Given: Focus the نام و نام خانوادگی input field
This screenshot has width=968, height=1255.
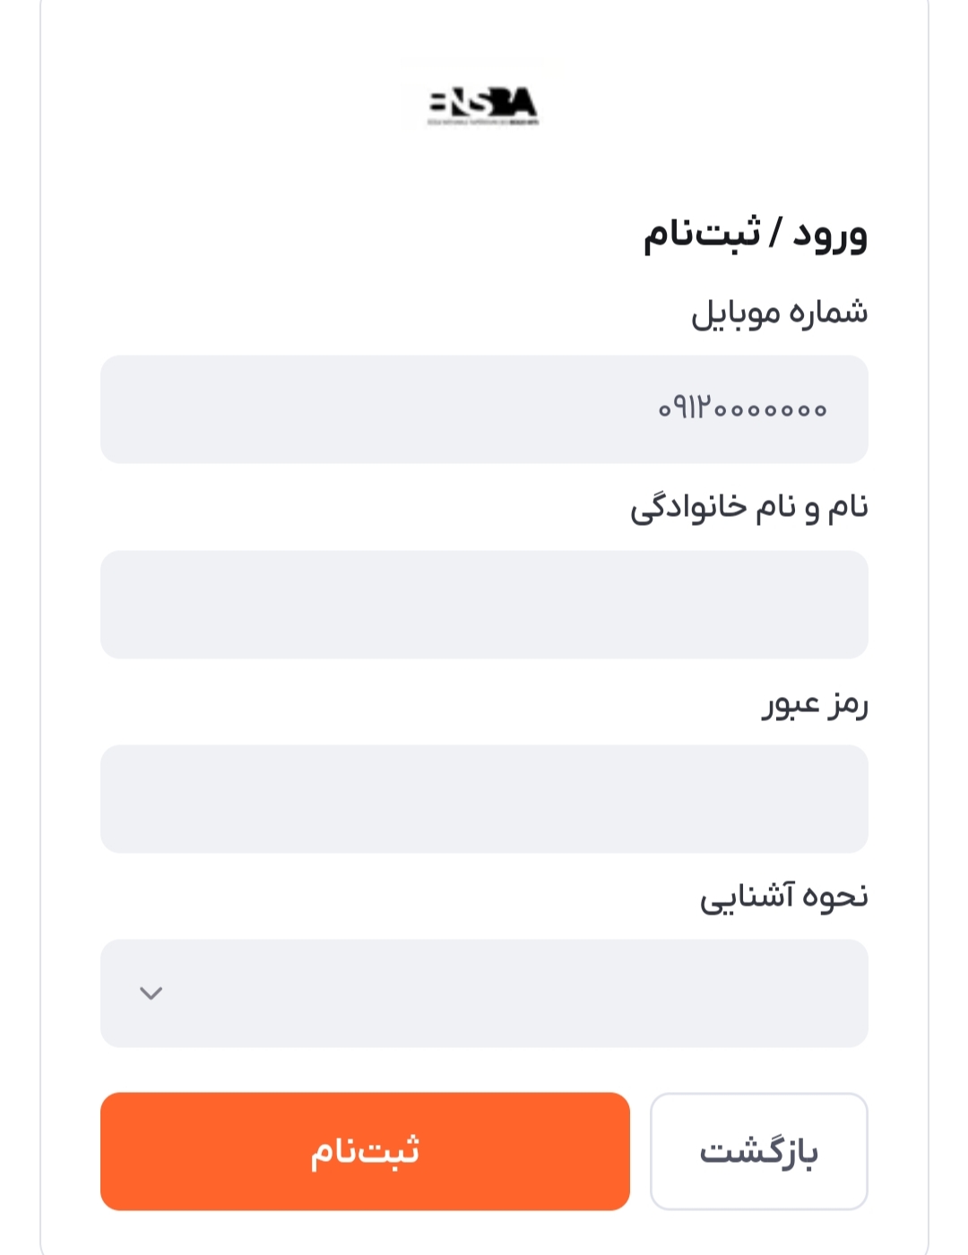Looking at the screenshot, I should click(484, 605).
